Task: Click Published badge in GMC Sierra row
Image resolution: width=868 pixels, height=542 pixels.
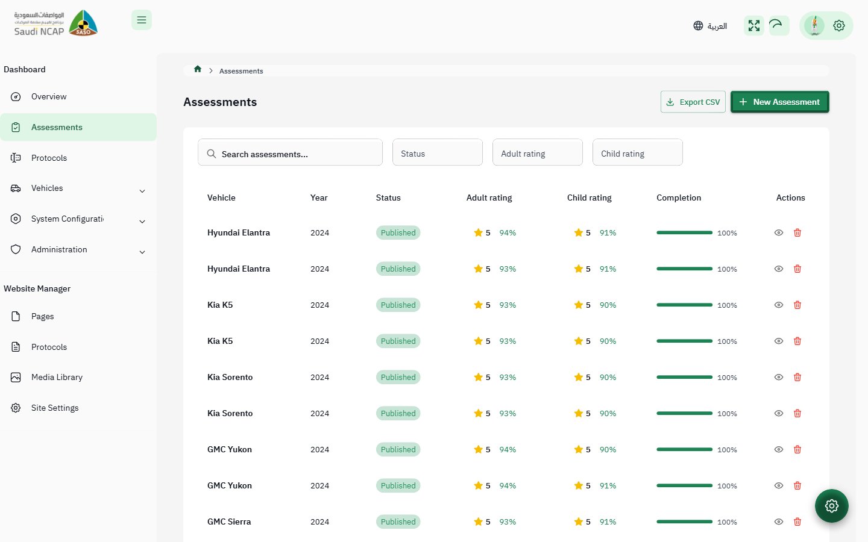Action: coord(398,522)
